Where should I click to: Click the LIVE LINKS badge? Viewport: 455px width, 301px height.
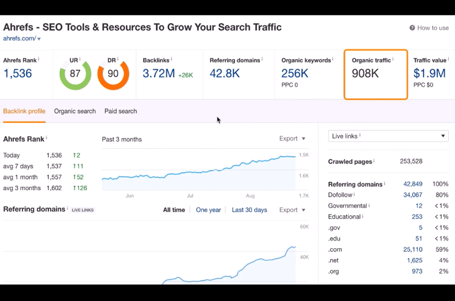(82, 210)
